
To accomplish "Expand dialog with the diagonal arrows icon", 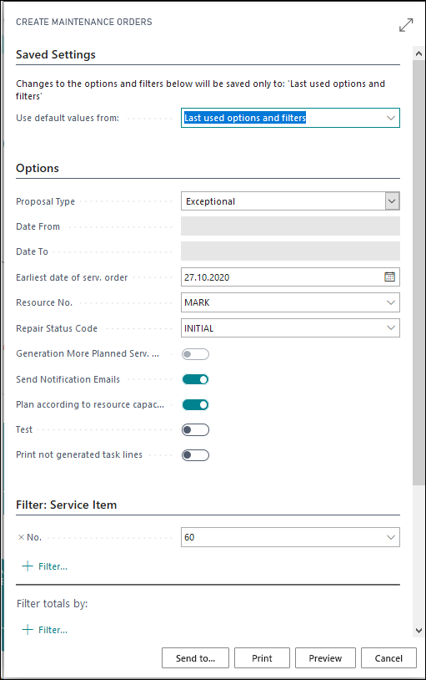I will tap(406, 25).
